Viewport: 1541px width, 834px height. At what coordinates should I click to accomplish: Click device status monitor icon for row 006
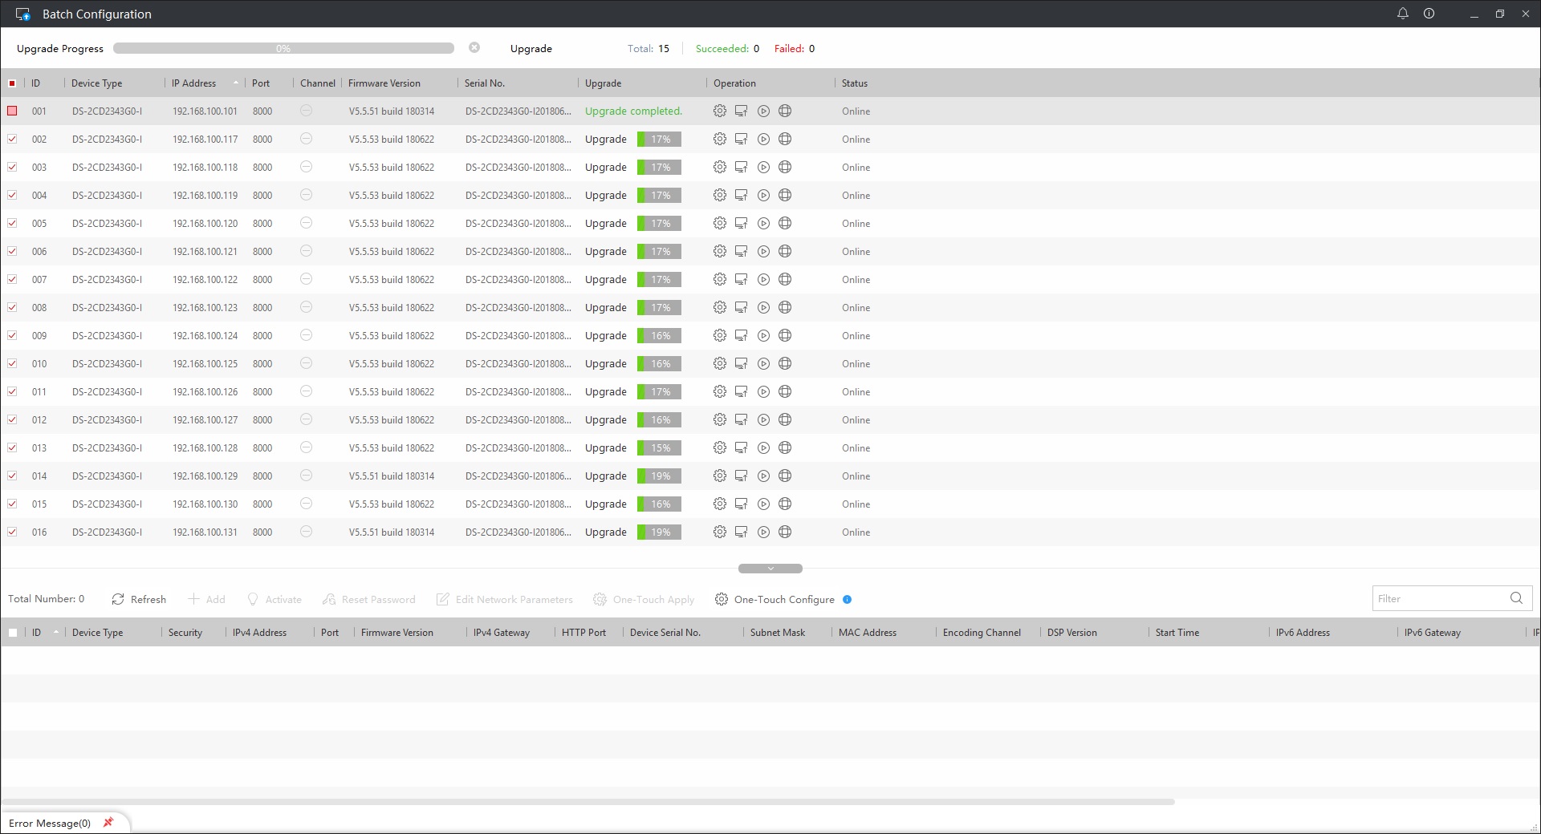click(741, 251)
